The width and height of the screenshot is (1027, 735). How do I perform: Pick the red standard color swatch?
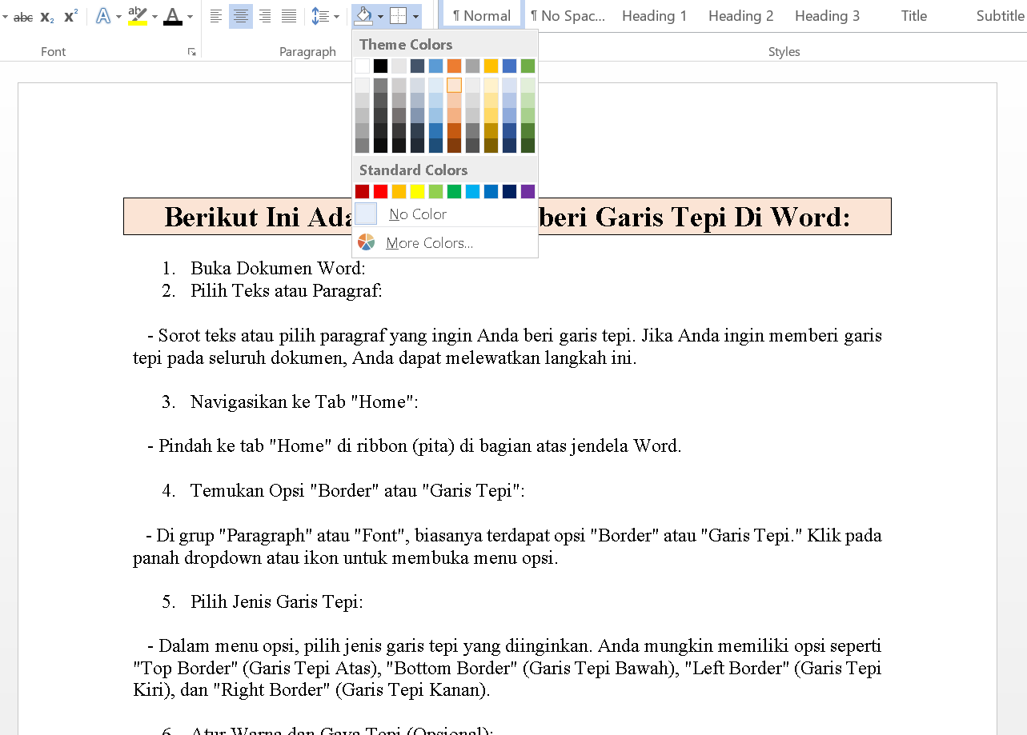(x=381, y=191)
